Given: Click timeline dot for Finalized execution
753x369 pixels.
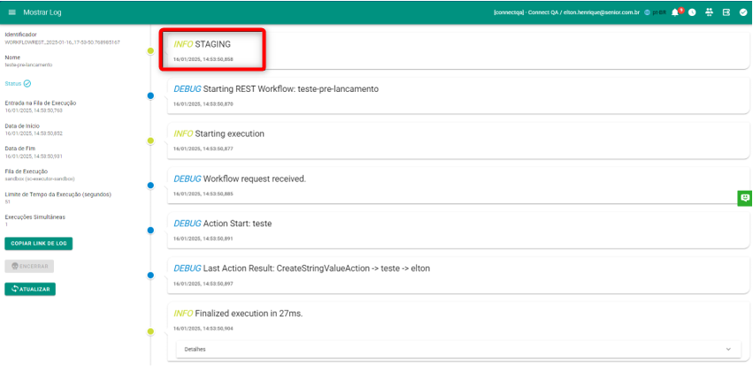Looking at the screenshot, I should click(150, 331).
